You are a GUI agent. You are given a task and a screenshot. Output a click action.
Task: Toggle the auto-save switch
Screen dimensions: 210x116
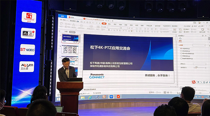(x=77, y=21)
